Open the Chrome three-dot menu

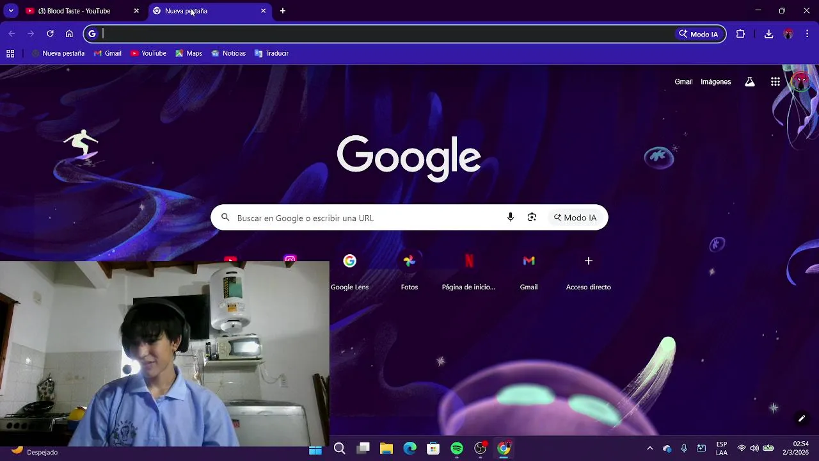(807, 34)
